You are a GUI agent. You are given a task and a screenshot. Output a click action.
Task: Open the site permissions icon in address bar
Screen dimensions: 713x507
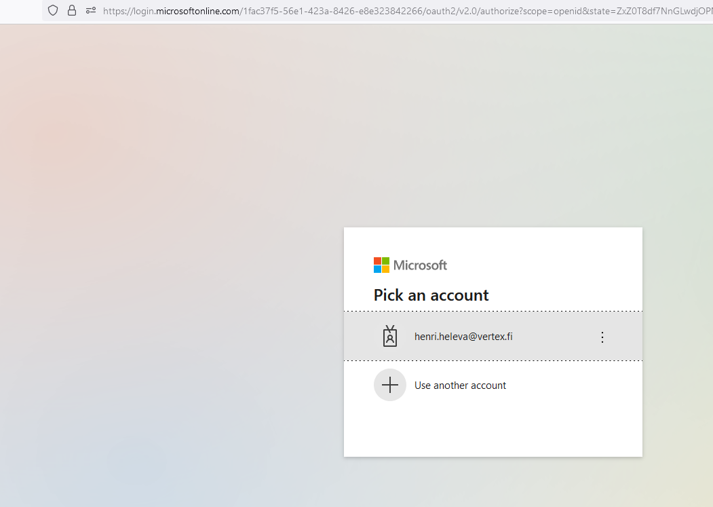click(91, 10)
